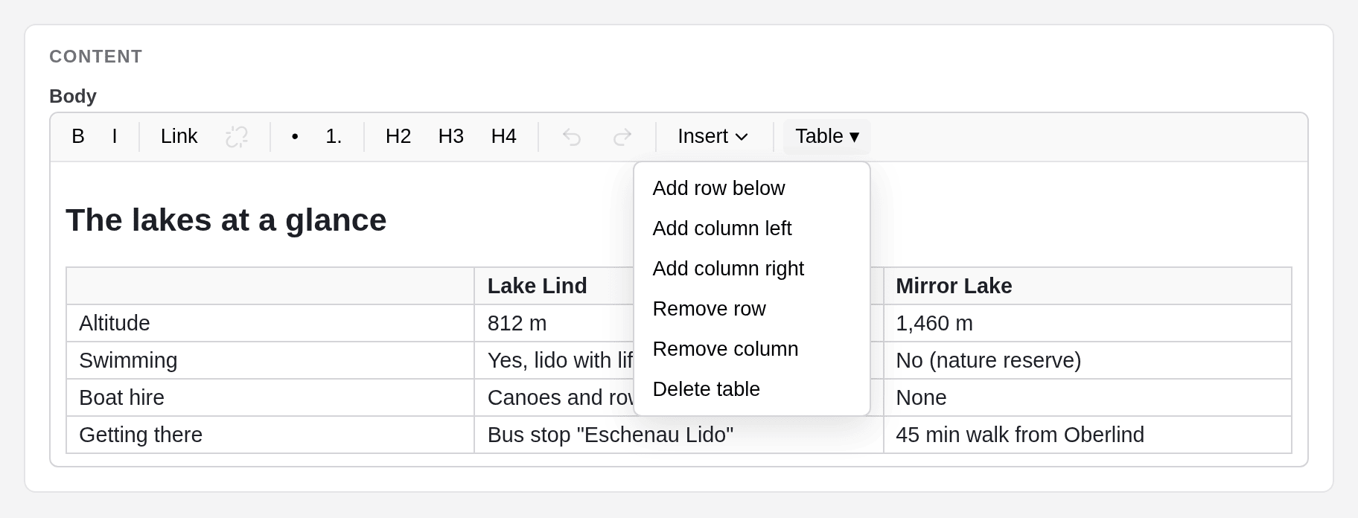Viewport: 1358px width, 518px height.
Task: Click the "No (nature reserve)" cell
Action: (1087, 360)
